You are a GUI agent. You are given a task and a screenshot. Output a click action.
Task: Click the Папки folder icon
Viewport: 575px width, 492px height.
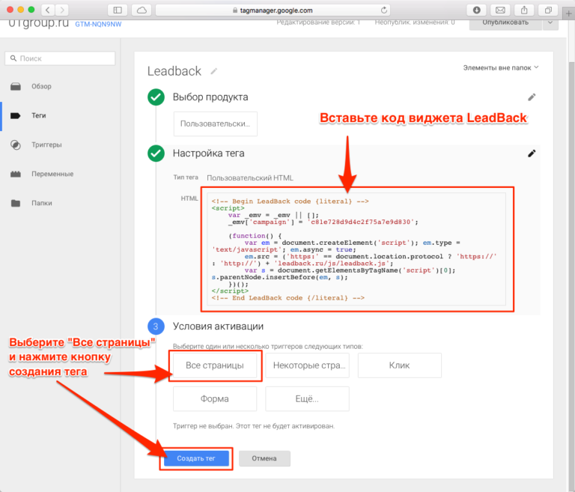(x=16, y=203)
